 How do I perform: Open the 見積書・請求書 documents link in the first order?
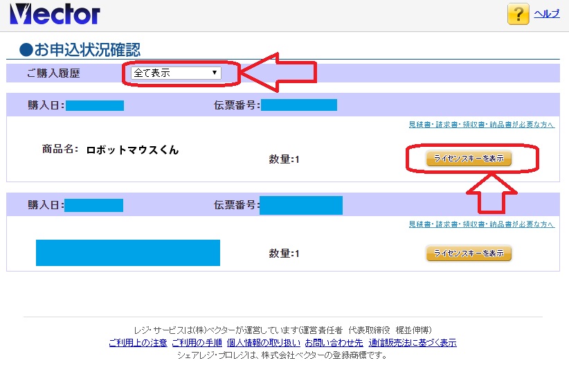coord(481,125)
